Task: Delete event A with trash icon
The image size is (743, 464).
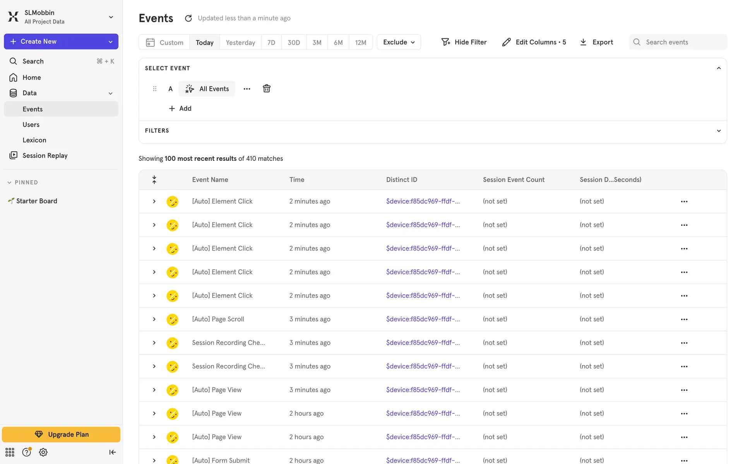Action: pos(267,89)
